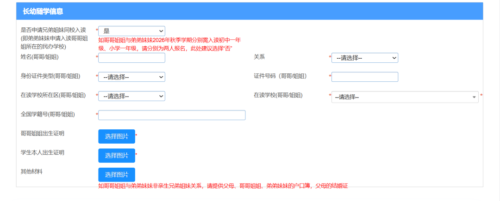Click the 长幼随学信息 section header

43,11
